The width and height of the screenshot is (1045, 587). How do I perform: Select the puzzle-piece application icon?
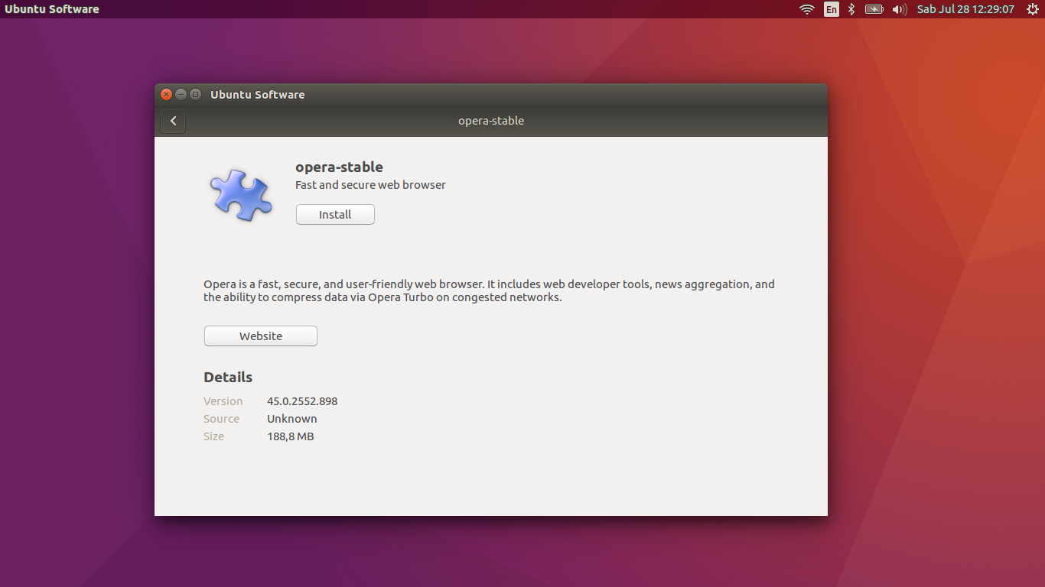point(241,193)
